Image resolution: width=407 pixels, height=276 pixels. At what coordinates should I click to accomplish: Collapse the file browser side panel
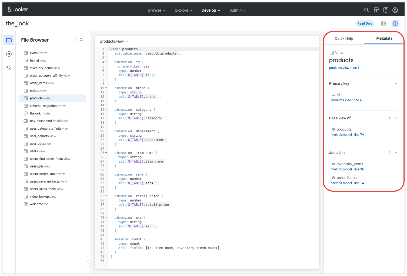click(89, 263)
